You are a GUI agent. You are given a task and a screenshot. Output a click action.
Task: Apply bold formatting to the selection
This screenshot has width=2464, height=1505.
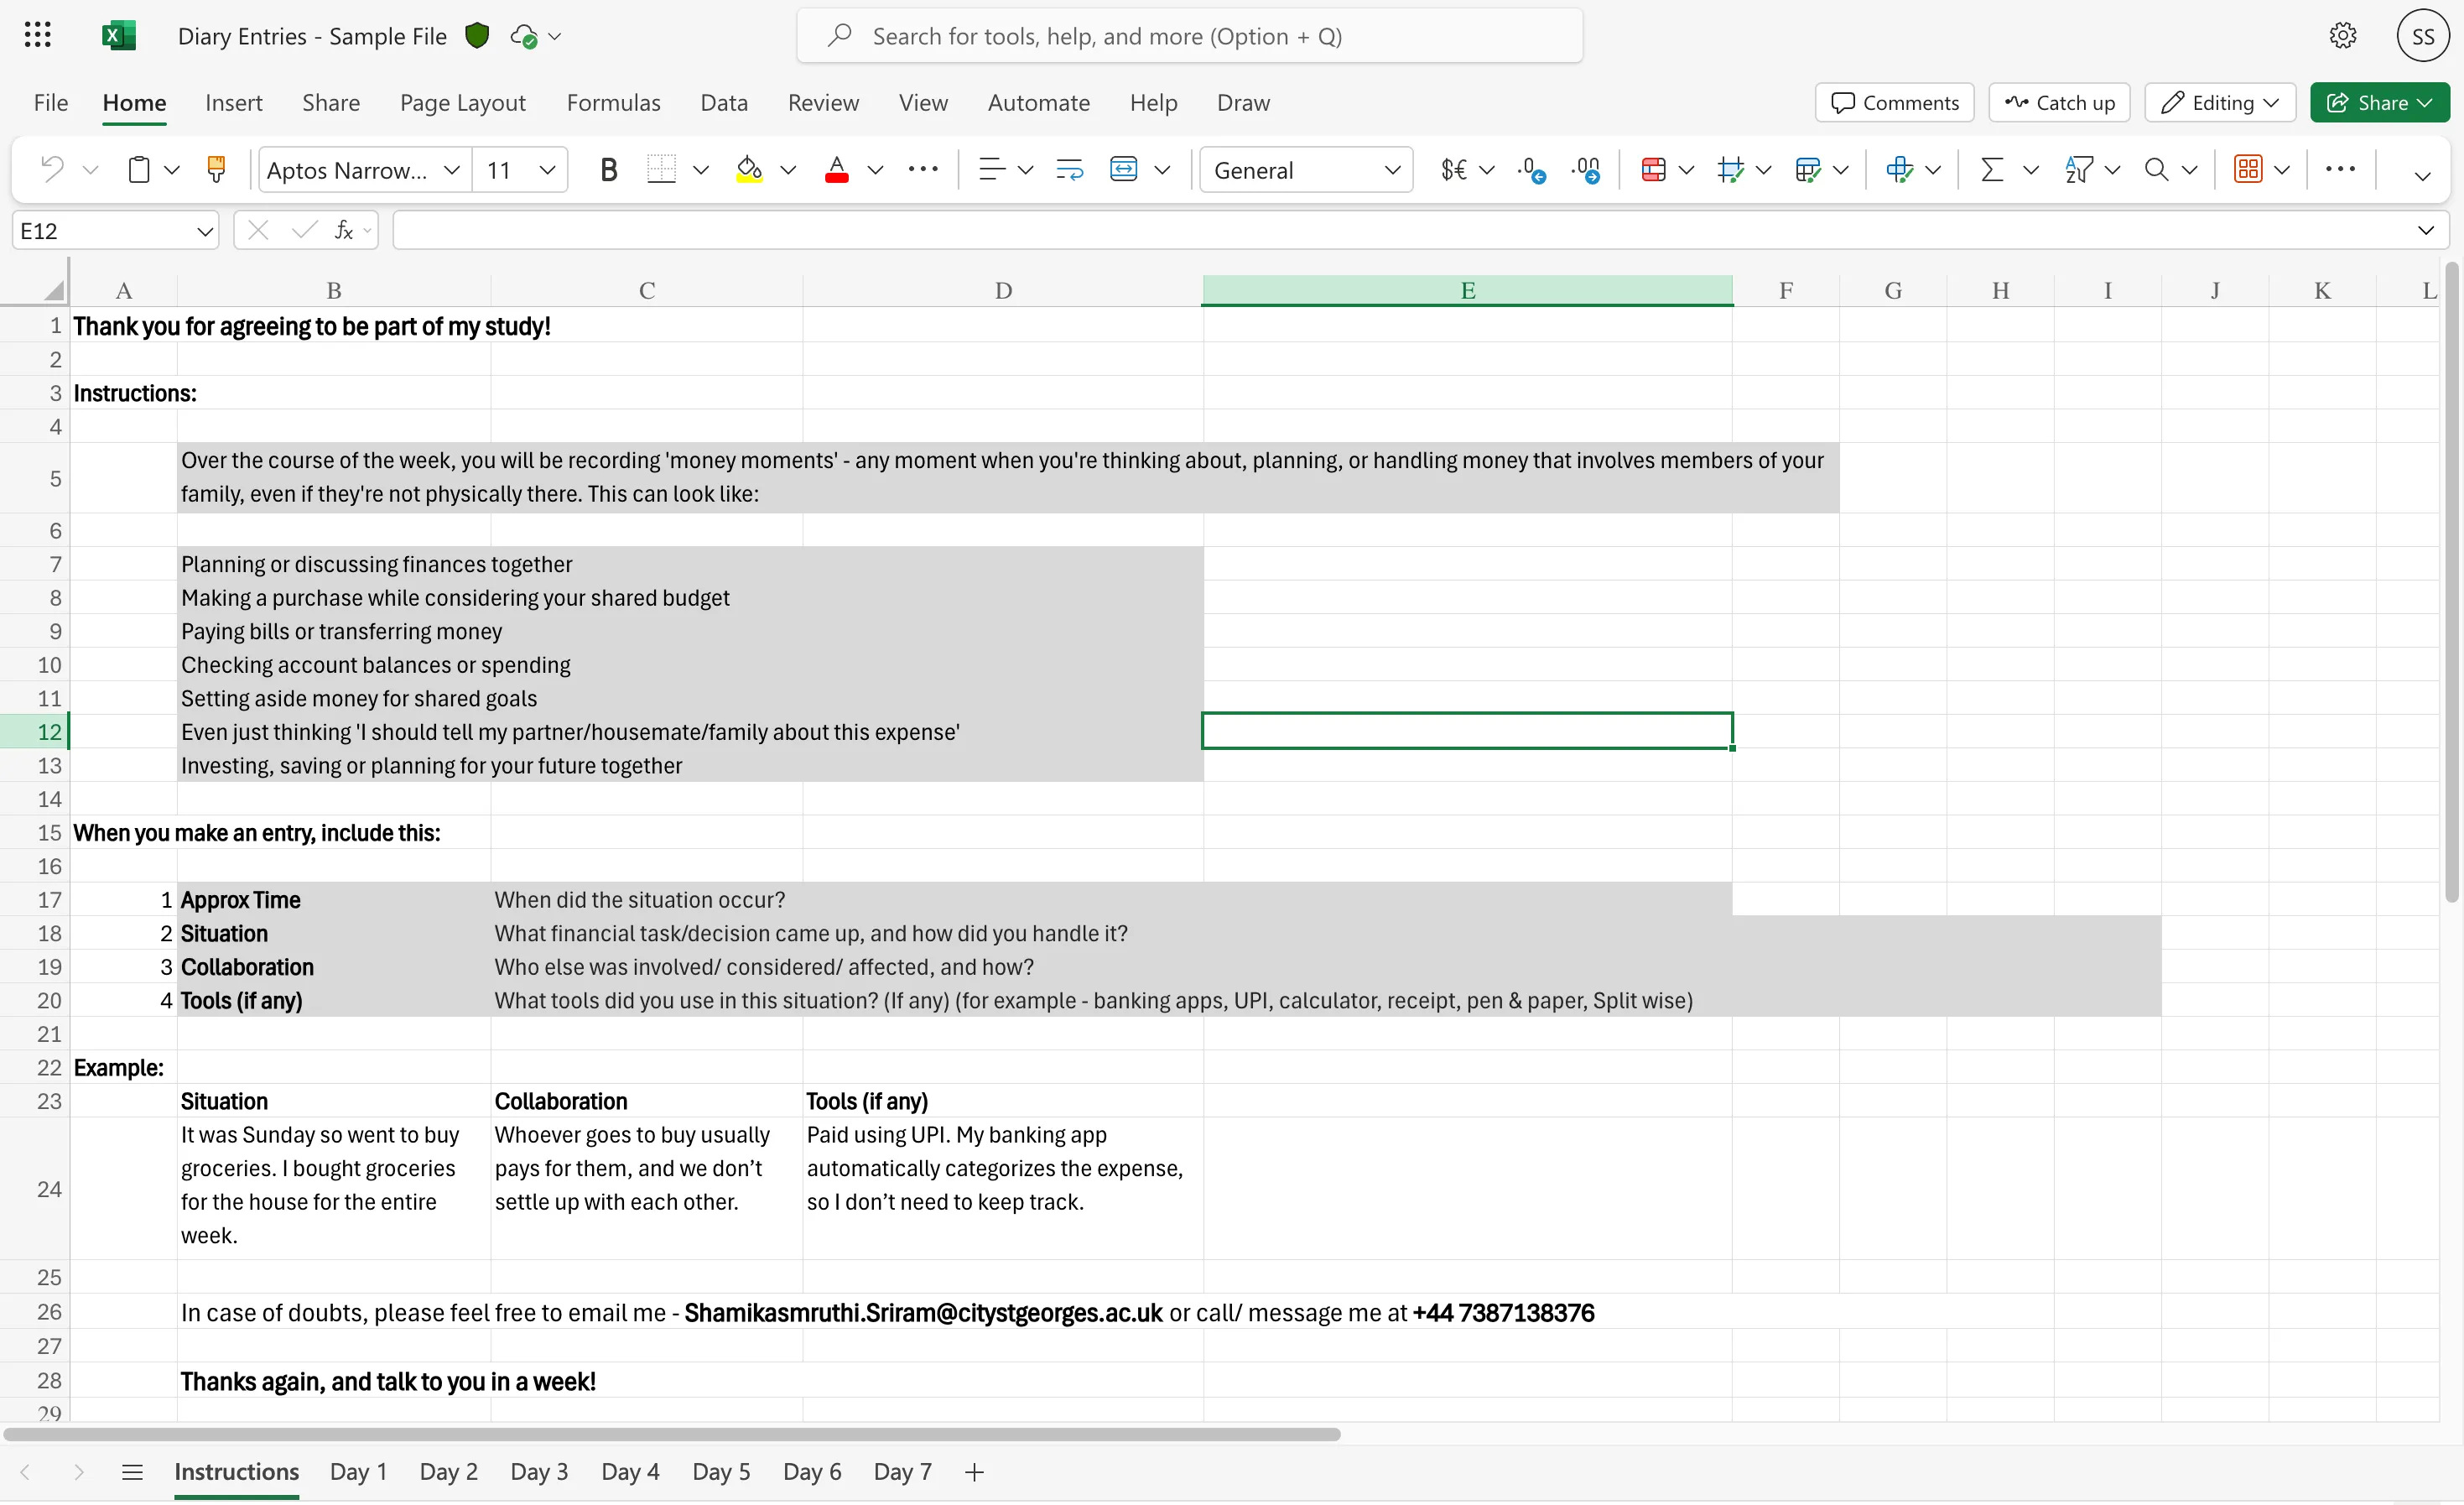[x=608, y=169]
